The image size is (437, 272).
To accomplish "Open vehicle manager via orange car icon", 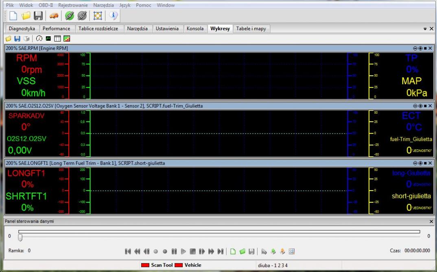I will coord(54,16).
